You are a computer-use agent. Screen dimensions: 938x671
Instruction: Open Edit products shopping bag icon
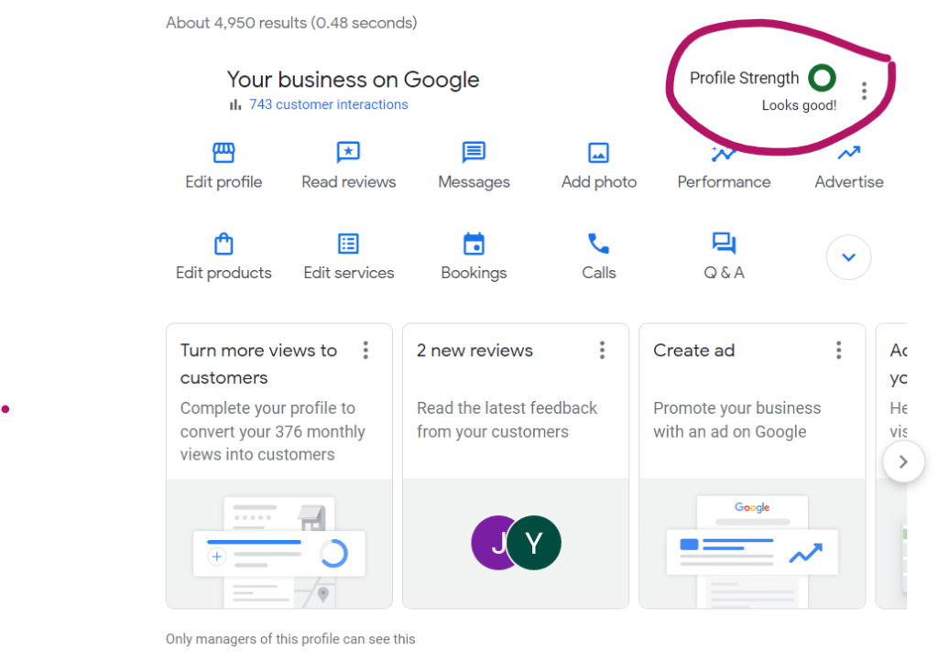224,244
